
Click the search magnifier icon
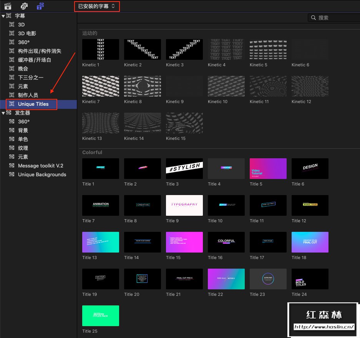[x=314, y=18]
